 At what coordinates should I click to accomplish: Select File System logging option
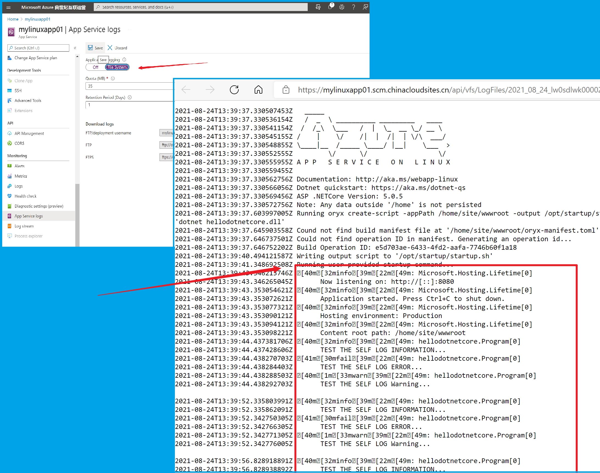pos(117,67)
